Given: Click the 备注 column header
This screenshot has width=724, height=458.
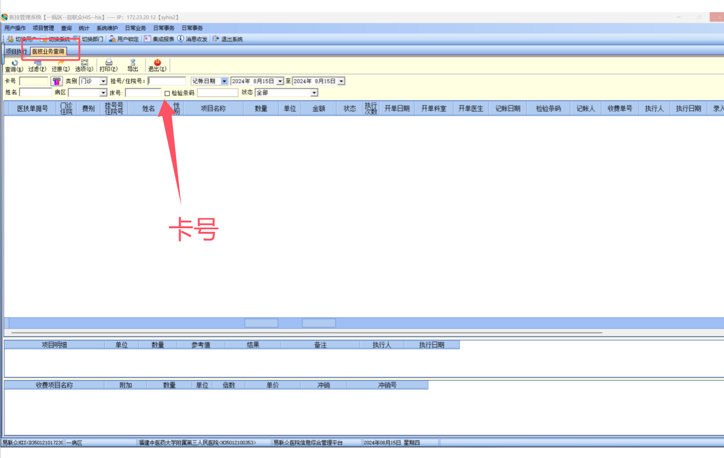Looking at the screenshot, I should click(320, 345).
